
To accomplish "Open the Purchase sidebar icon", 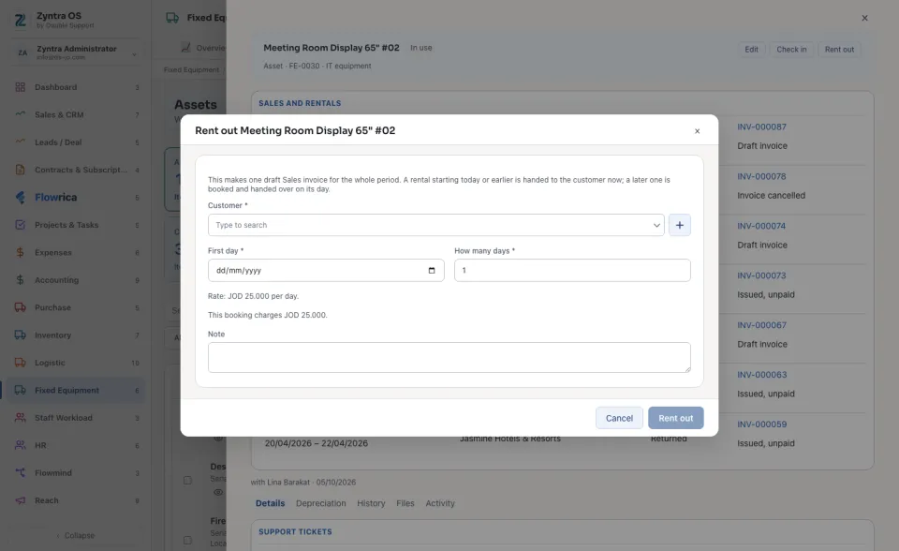I will click(x=20, y=307).
